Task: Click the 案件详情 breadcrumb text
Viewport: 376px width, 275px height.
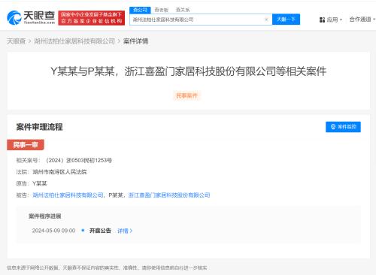Action: click(135, 41)
